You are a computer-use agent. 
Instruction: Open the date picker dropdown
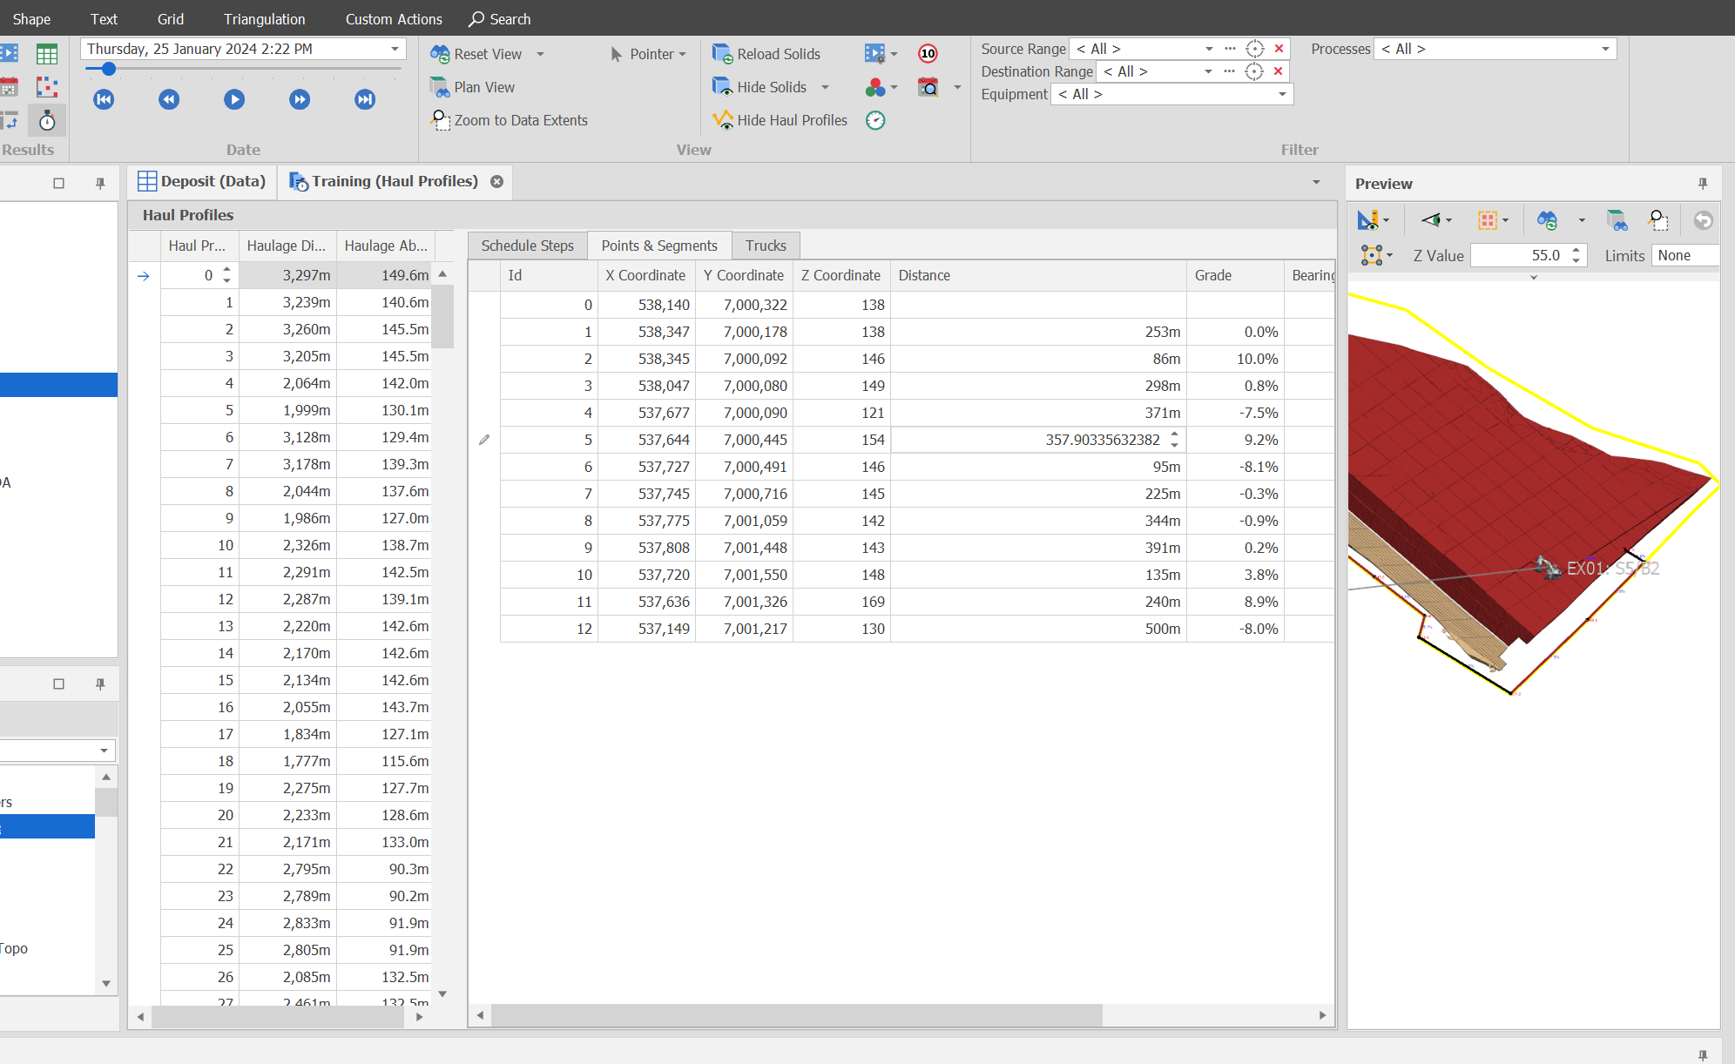(x=393, y=49)
